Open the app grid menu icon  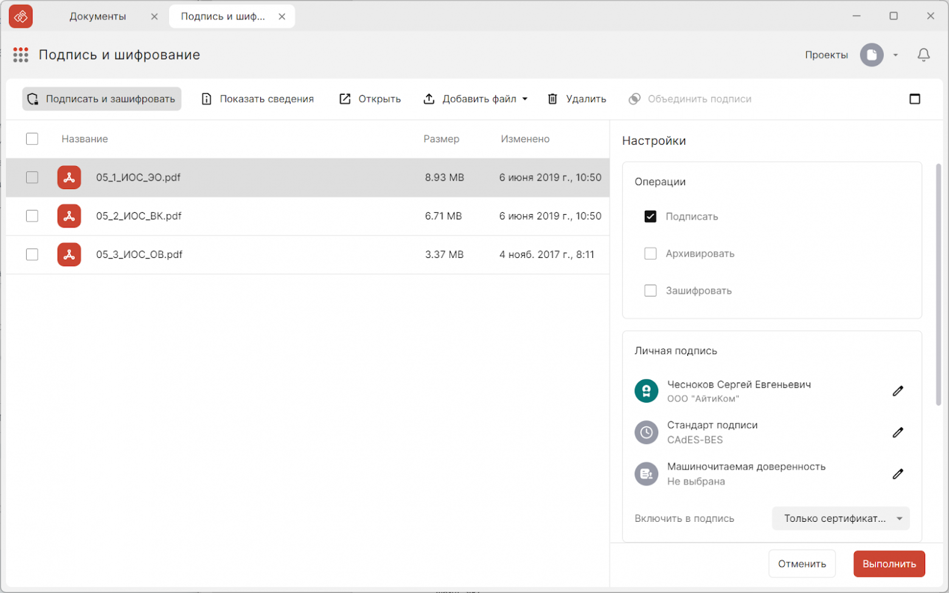(x=21, y=55)
